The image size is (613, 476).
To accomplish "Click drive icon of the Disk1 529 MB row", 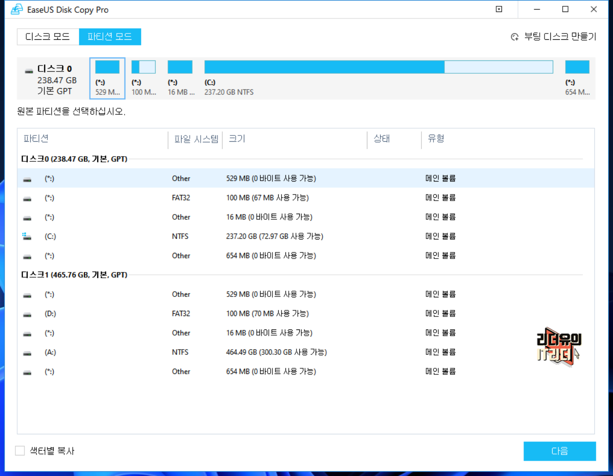I will click(27, 295).
